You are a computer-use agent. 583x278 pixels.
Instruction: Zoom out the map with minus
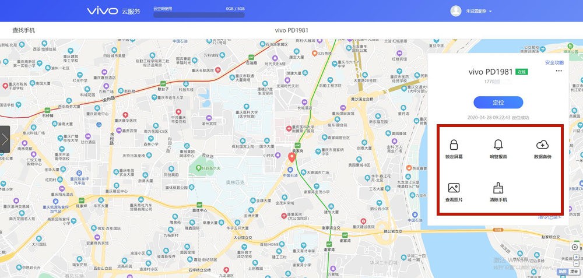point(576,262)
